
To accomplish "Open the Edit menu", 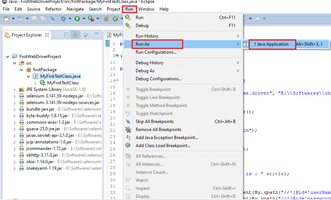I will 18,9.
